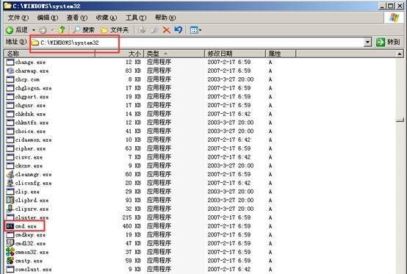Open the 文件(F) menu

(x=18, y=18)
